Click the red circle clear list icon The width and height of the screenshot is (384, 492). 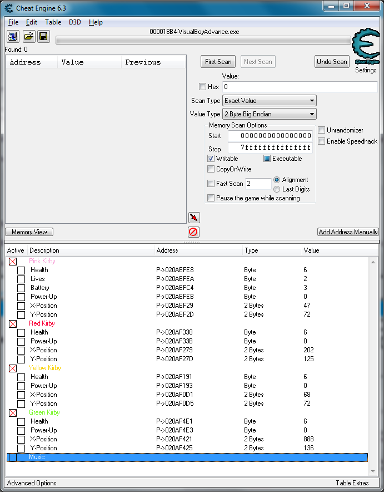coord(193,232)
